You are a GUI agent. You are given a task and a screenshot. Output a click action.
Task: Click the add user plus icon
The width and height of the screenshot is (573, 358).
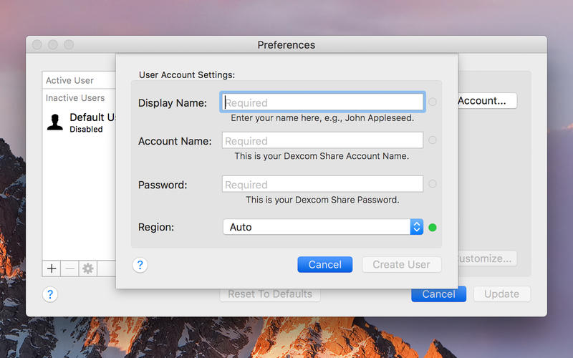(52, 268)
